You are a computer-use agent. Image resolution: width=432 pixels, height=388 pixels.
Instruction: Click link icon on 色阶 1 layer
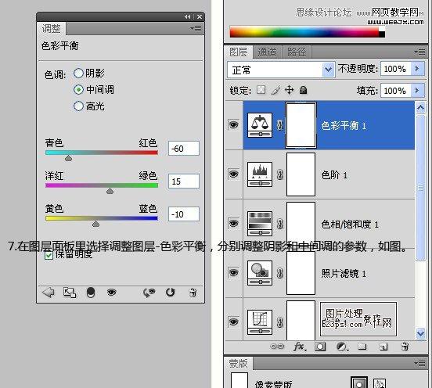pyautogui.click(x=279, y=174)
